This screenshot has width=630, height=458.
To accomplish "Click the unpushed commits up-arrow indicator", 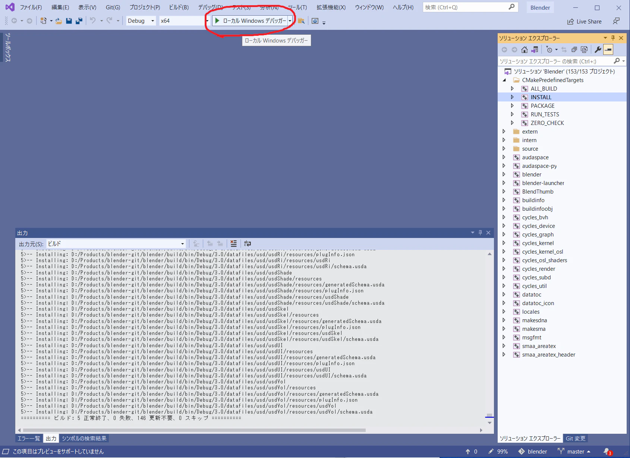I will point(471,452).
